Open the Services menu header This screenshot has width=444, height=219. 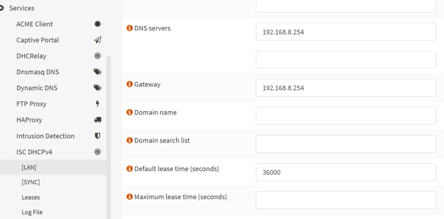pos(22,8)
